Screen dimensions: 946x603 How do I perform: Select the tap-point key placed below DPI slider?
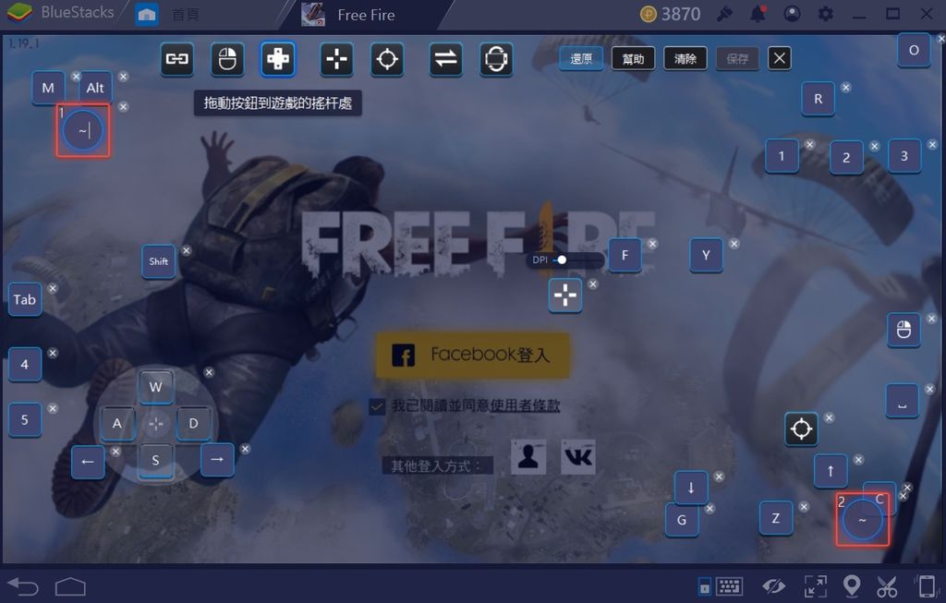click(565, 295)
